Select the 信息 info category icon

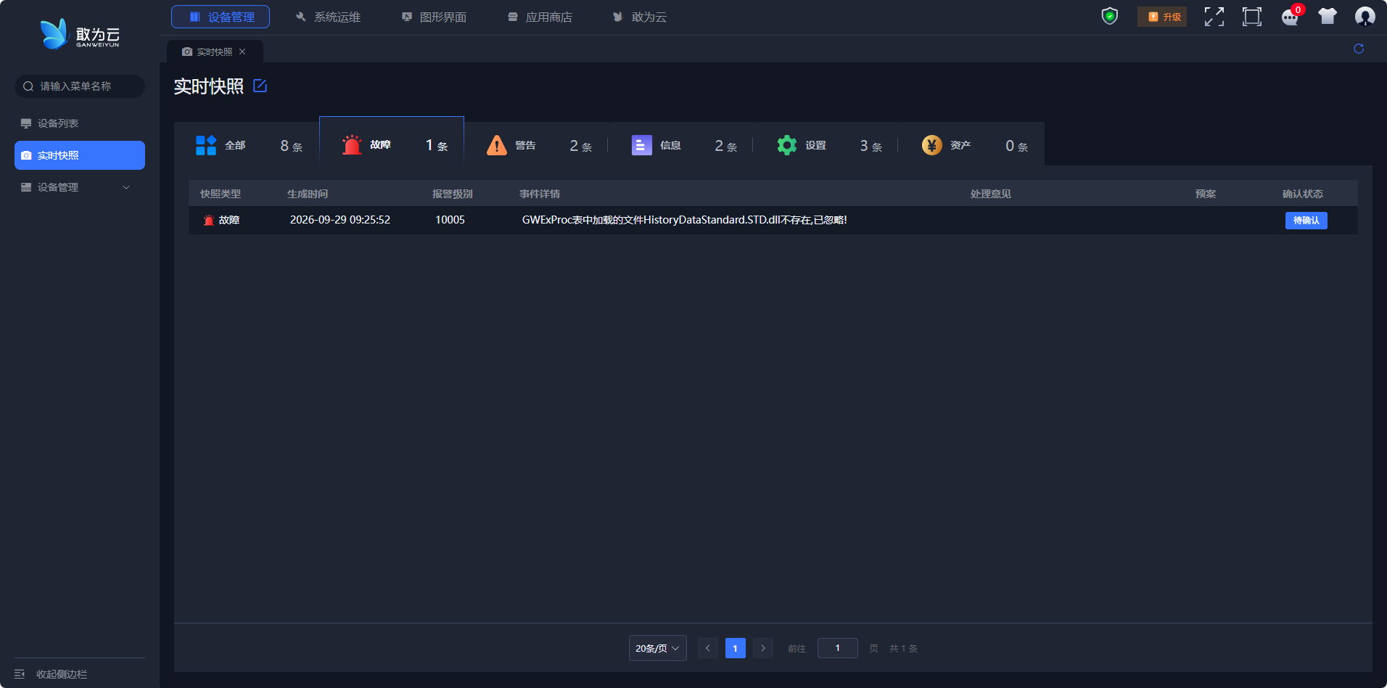(642, 145)
